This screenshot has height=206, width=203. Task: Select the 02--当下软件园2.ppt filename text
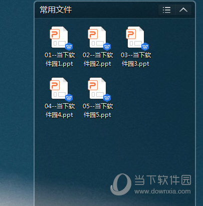[98, 59]
